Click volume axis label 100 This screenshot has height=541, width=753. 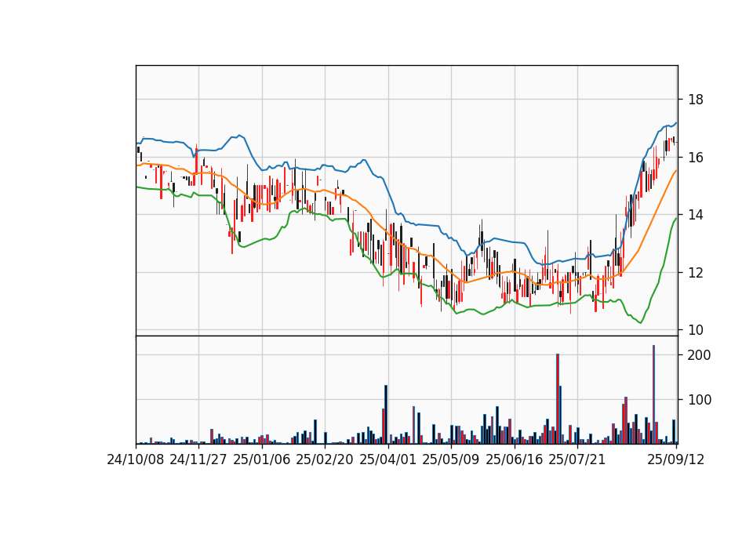point(700,400)
